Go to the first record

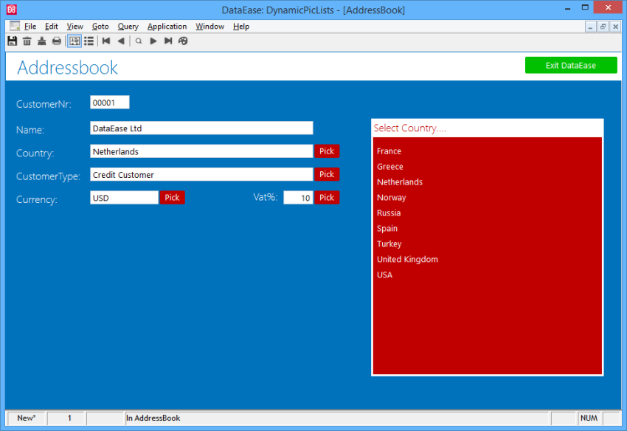click(x=106, y=41)
